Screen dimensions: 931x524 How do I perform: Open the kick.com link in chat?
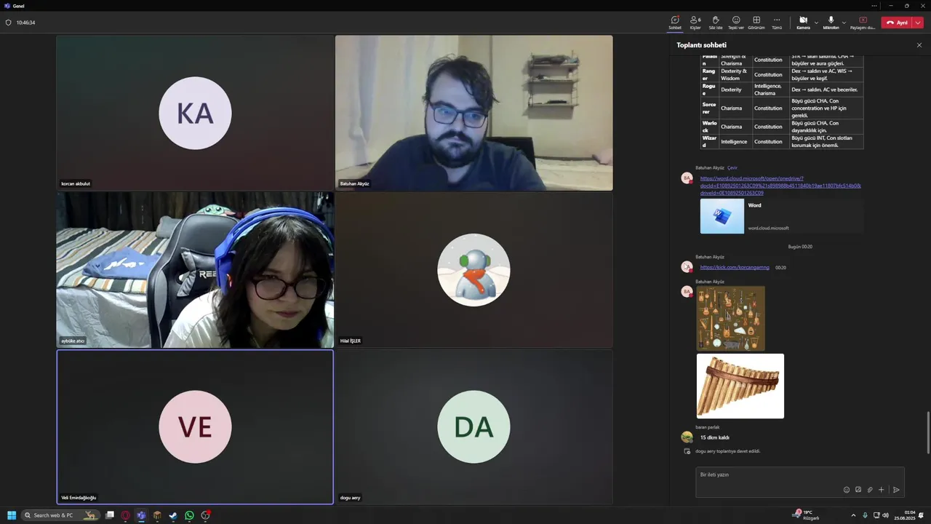tap(735, 267)
